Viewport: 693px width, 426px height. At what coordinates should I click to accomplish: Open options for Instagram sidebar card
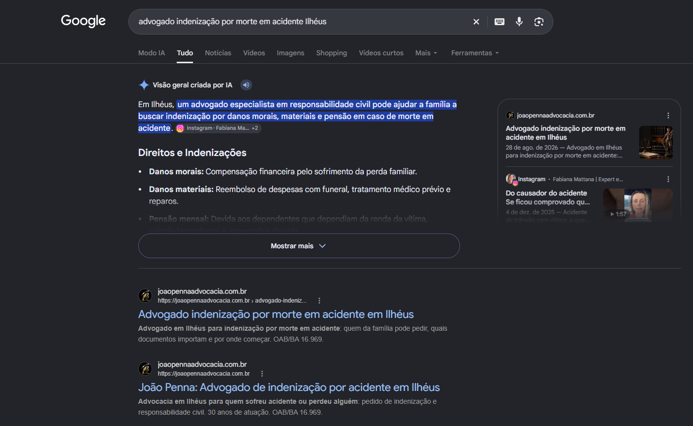tap(668, 179)
